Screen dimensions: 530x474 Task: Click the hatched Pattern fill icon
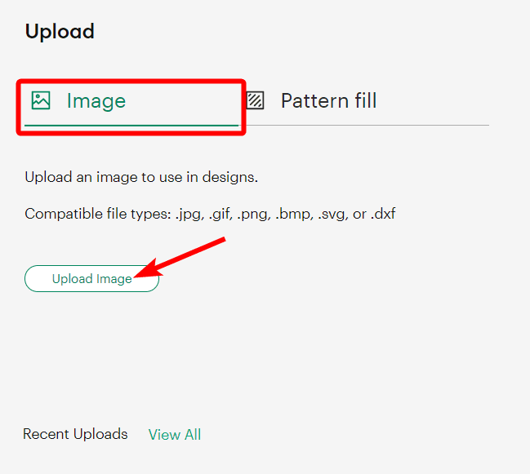(256, 100)
